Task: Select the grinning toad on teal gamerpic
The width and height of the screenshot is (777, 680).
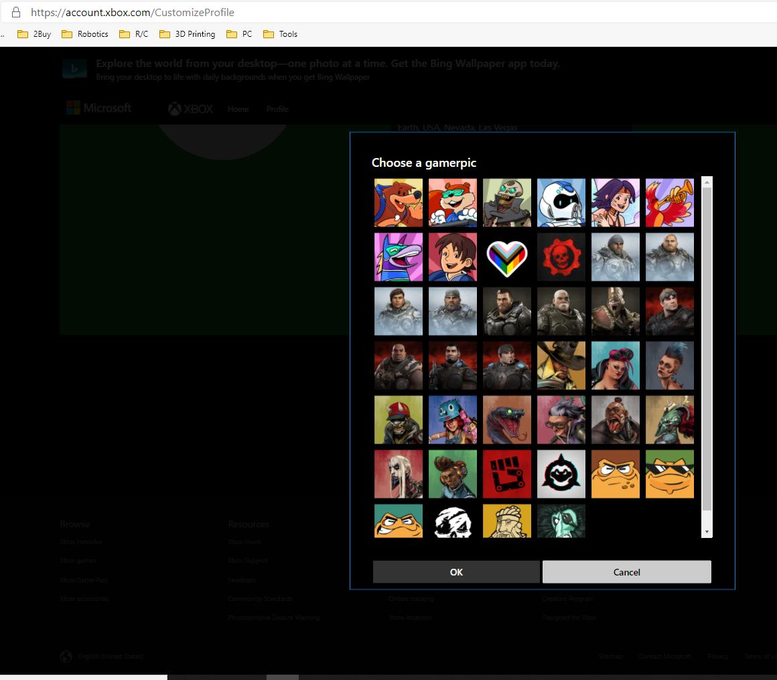Action: coord(399,521)
